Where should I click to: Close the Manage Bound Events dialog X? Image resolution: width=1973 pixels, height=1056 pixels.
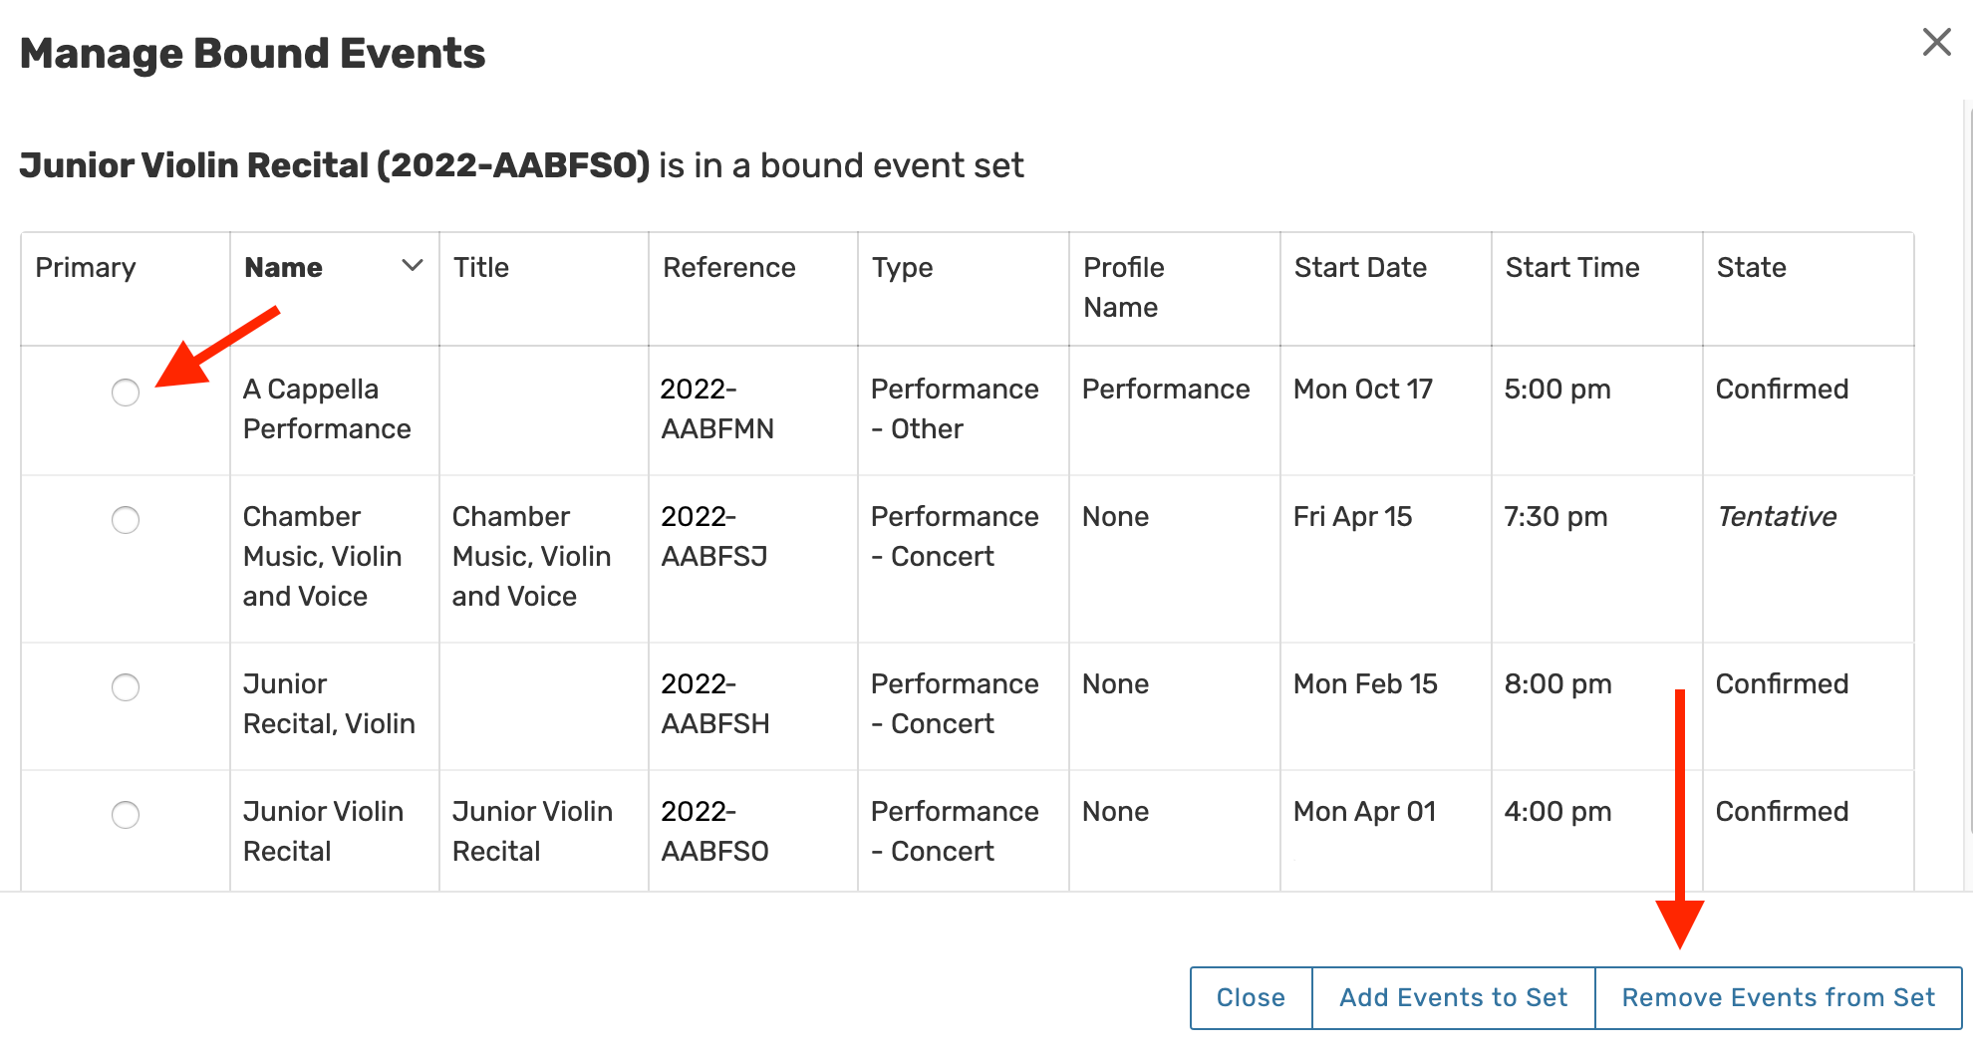(x=1936, y=42)
